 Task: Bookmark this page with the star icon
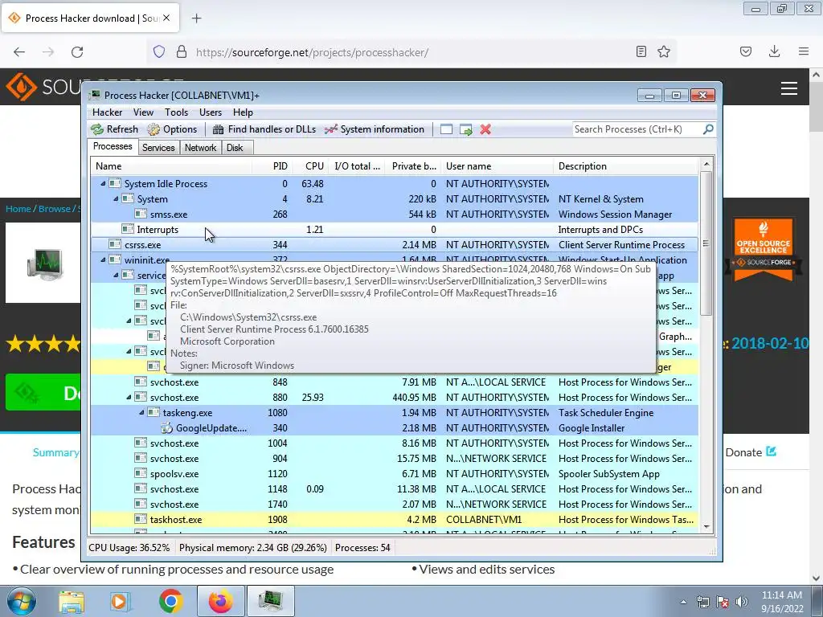(663, 51)
